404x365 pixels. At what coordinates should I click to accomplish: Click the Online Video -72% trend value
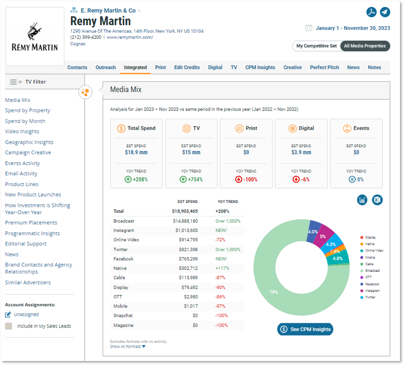click(x=220, y=240)
